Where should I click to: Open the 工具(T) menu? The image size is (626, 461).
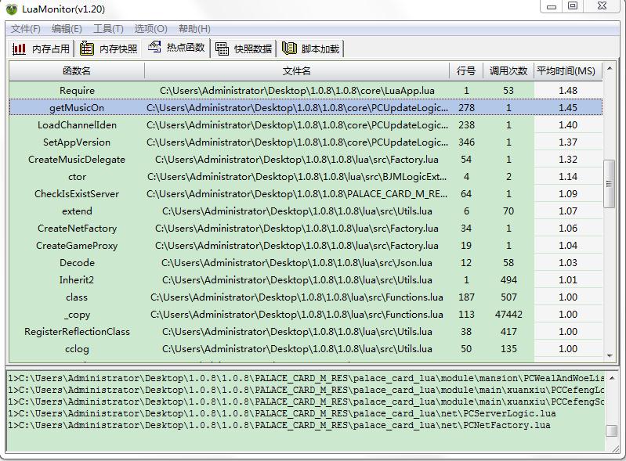click(x=107, y=29)
